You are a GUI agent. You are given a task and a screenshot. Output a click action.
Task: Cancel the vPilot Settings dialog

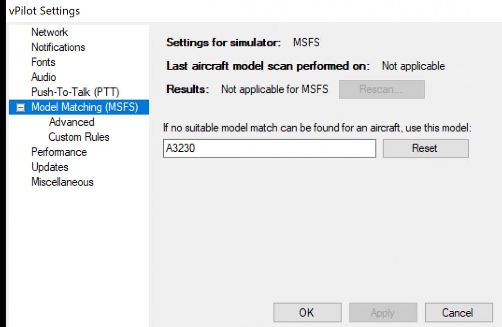tap(458, 312)
